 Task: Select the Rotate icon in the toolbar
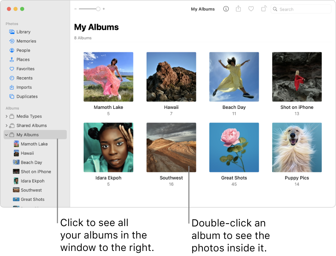[264, 9]
